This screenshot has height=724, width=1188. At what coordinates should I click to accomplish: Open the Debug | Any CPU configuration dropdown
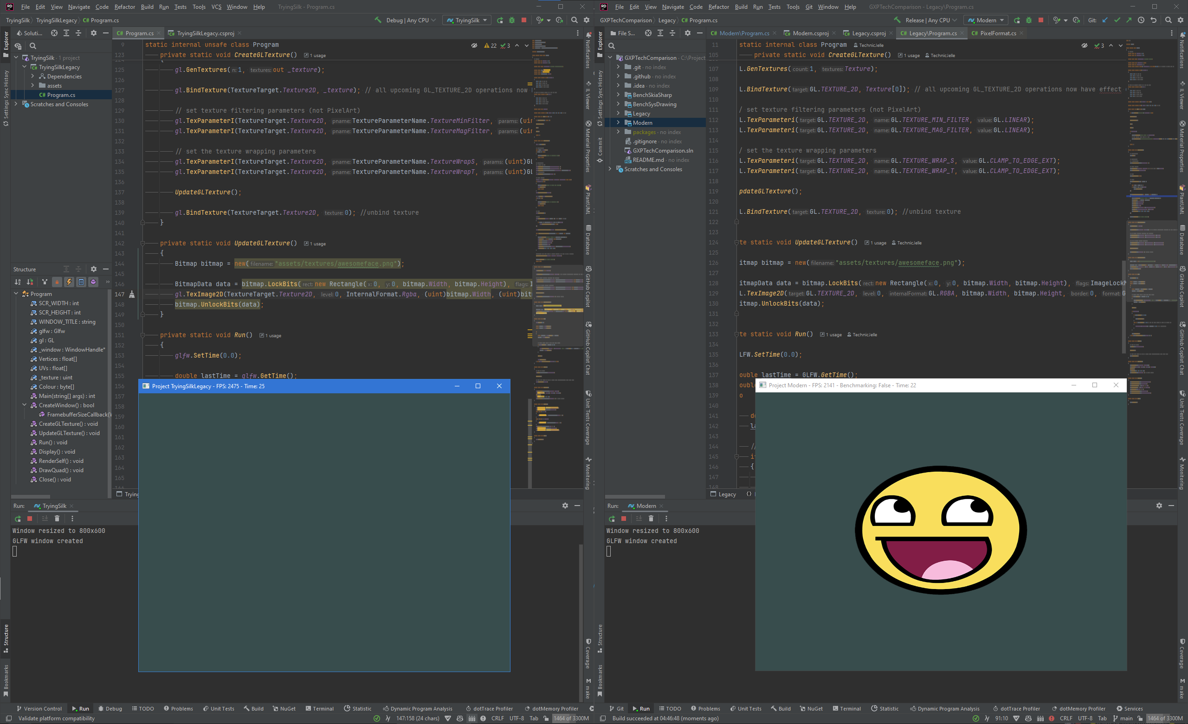407,20
